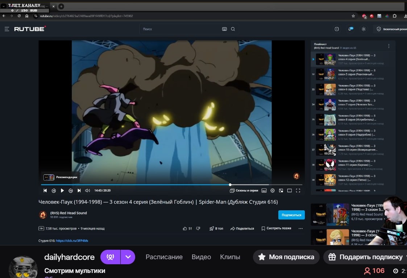
Task: Open Сезоны и серии list
Action: [x=244, y=190]
